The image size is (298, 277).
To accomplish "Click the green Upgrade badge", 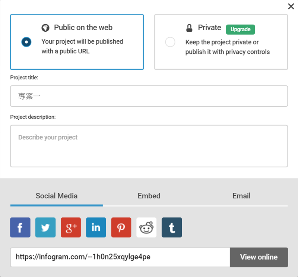I will (x=240, y=29).
